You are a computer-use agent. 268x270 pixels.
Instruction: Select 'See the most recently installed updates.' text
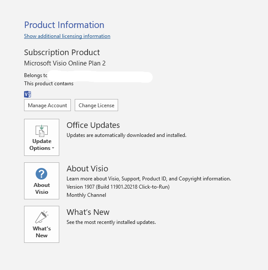point(111,222)
